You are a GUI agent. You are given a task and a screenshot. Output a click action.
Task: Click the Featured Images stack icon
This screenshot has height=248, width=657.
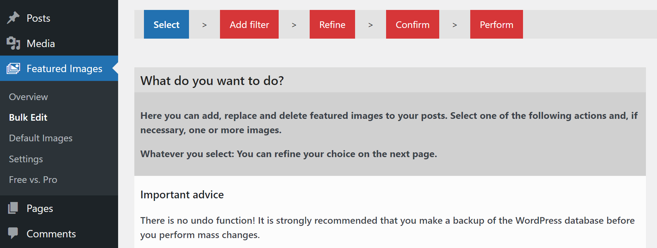tap(13, 68)
